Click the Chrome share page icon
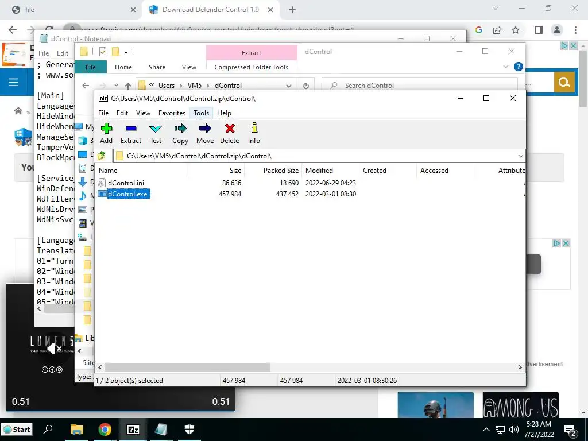The height and width of the screenshot is (441, 588). (x=497, y=30)
